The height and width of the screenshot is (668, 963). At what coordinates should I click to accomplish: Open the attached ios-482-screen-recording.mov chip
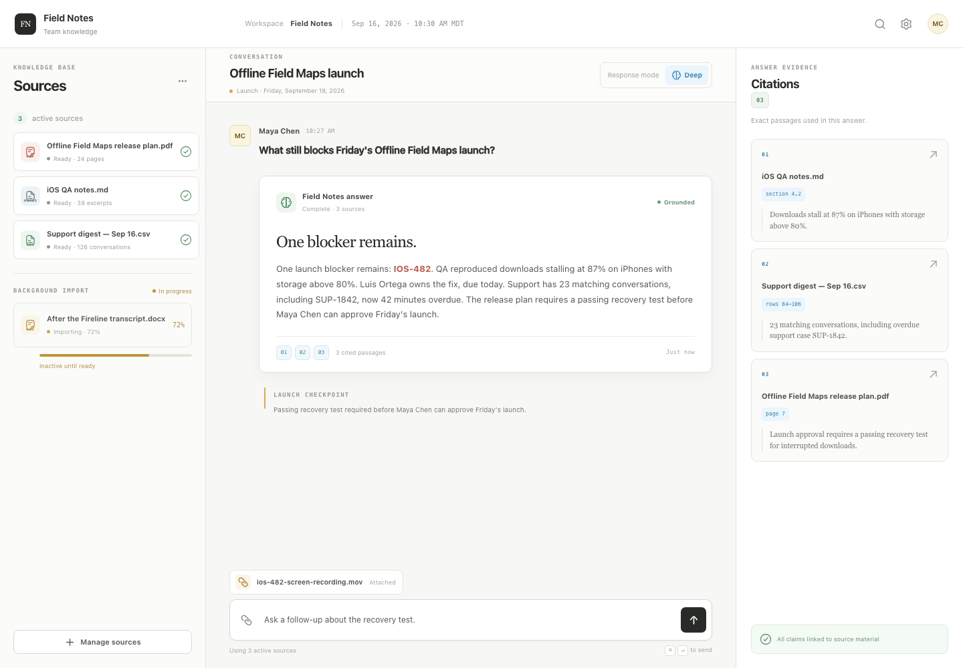coord(316,582)
